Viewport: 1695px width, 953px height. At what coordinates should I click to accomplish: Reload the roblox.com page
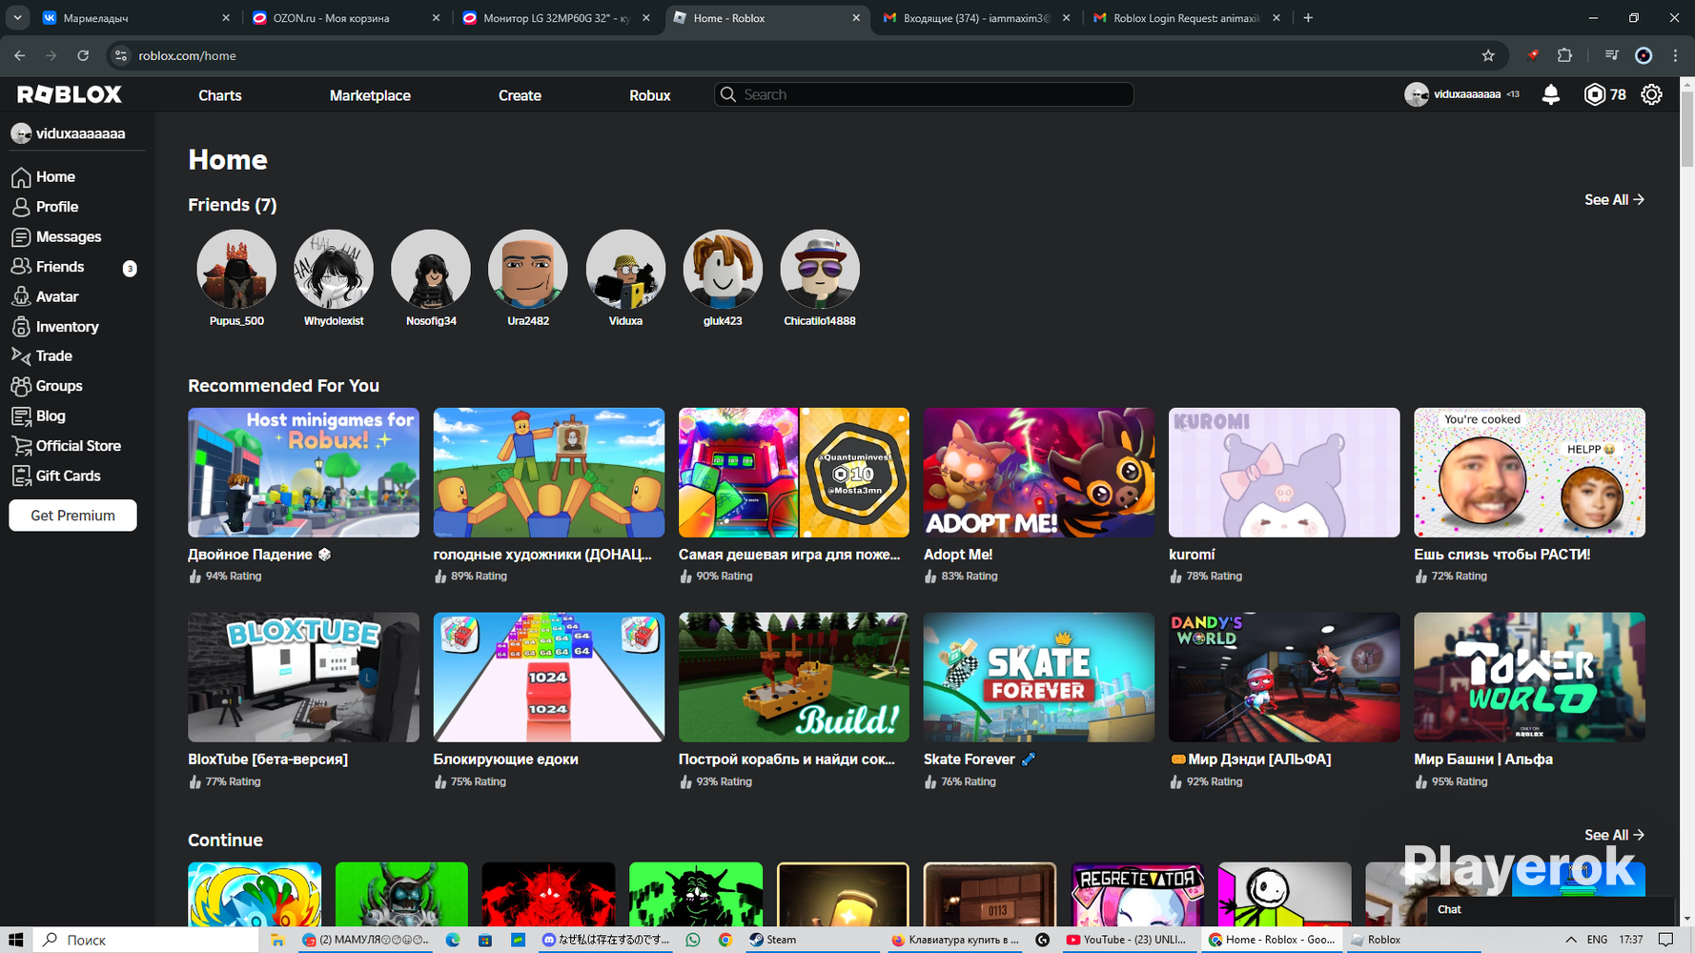pos(83,55)
